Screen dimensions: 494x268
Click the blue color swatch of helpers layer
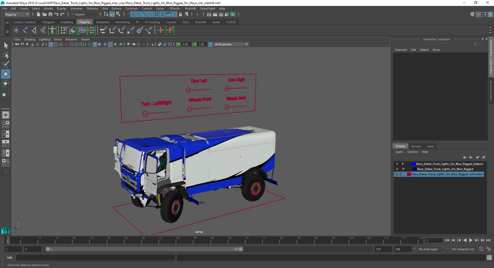[x=413, y=164]
